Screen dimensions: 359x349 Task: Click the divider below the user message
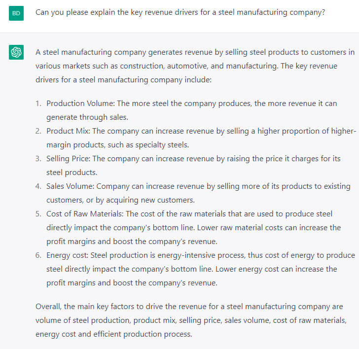[179, 33]
